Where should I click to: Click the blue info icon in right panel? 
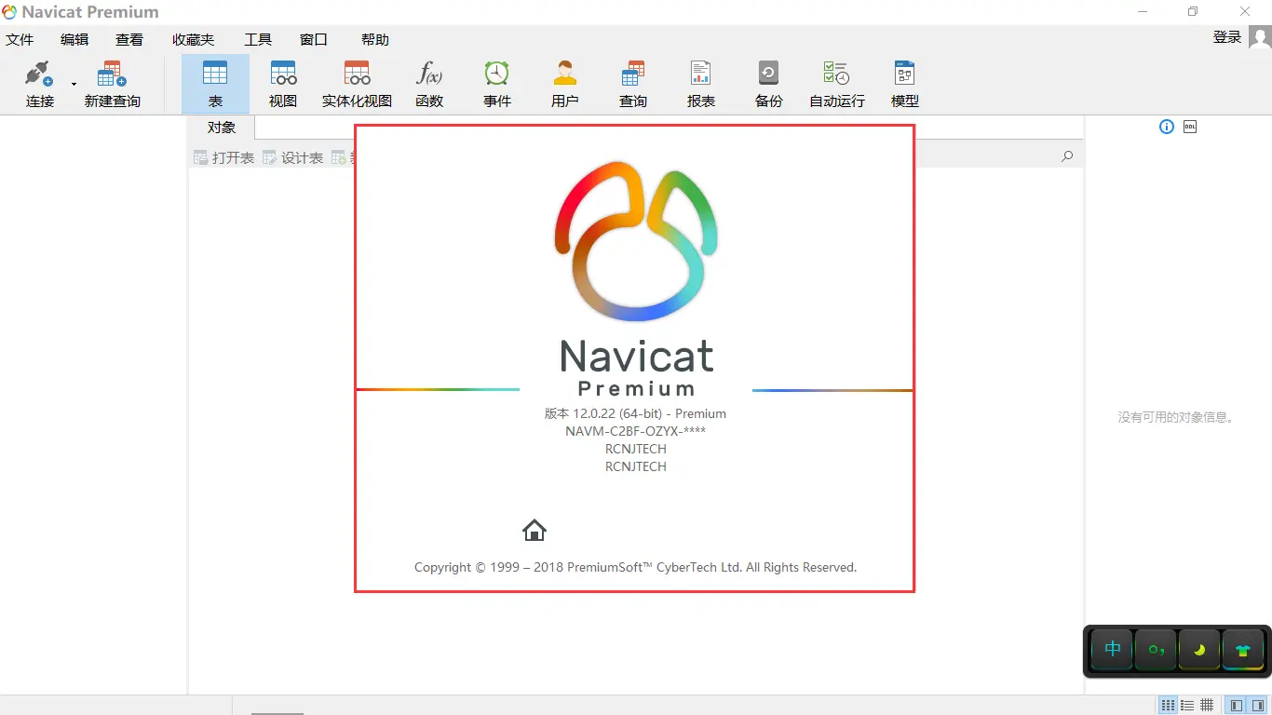[1167, 127]
